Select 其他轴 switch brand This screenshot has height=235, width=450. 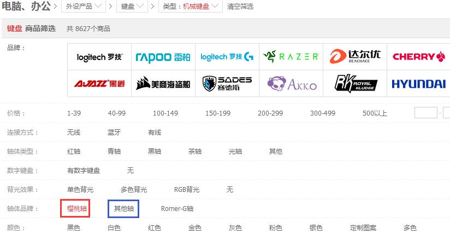[x=123, y=209]
